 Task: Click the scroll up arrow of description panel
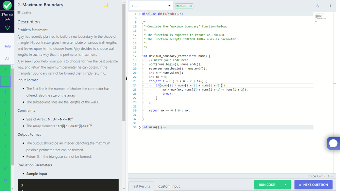(x=124, y=2)
